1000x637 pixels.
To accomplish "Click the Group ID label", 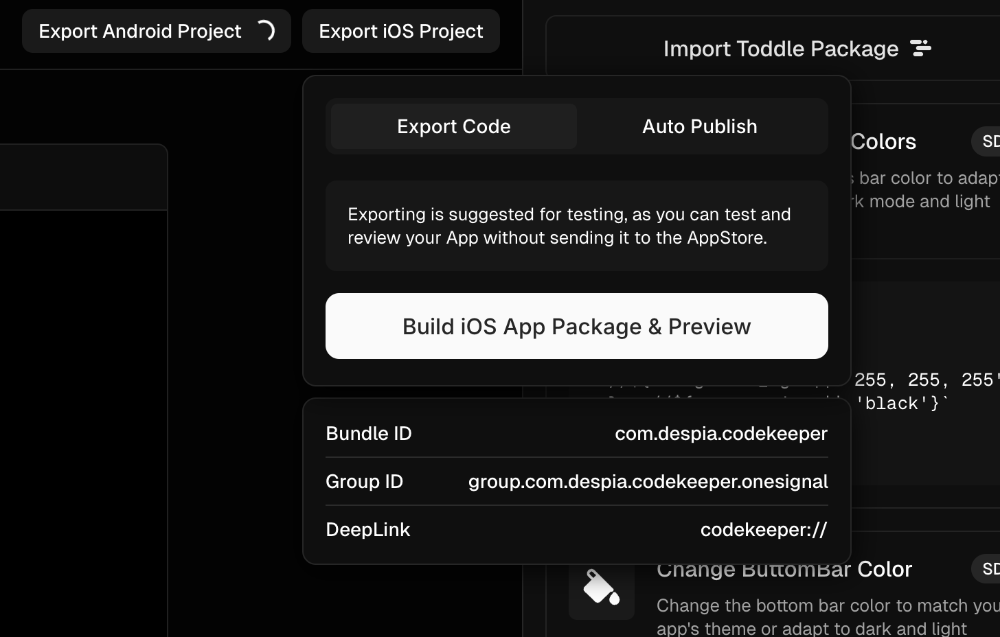I will coord(364,482).
